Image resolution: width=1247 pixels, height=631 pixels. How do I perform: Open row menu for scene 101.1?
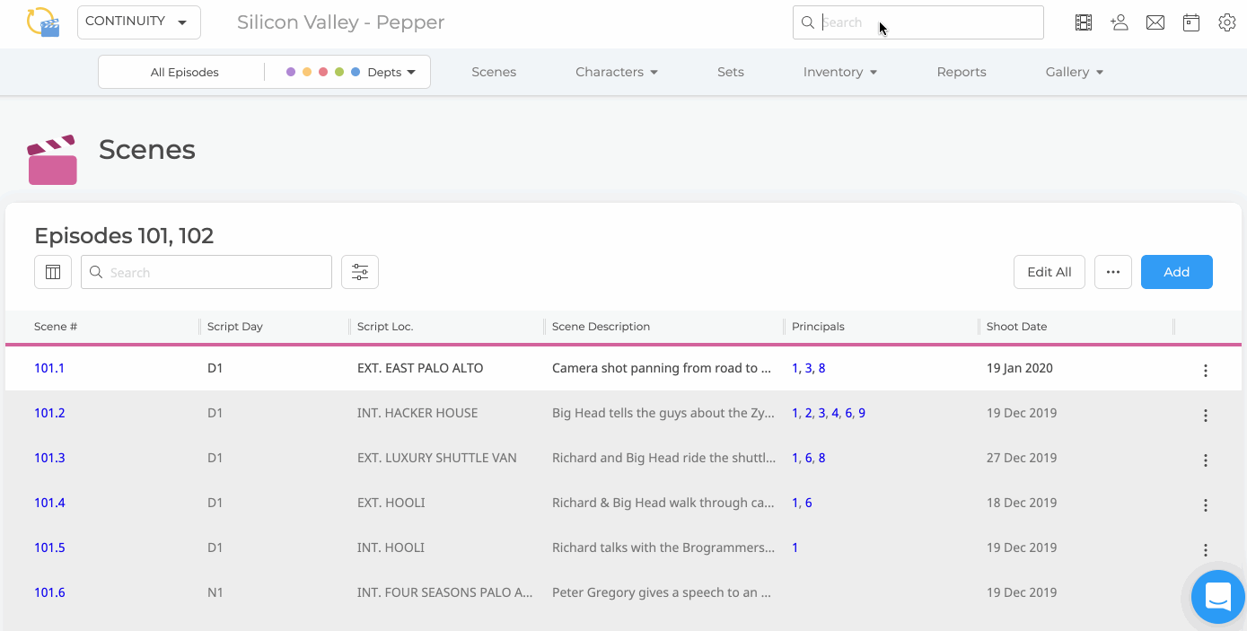pos(1206,371)
